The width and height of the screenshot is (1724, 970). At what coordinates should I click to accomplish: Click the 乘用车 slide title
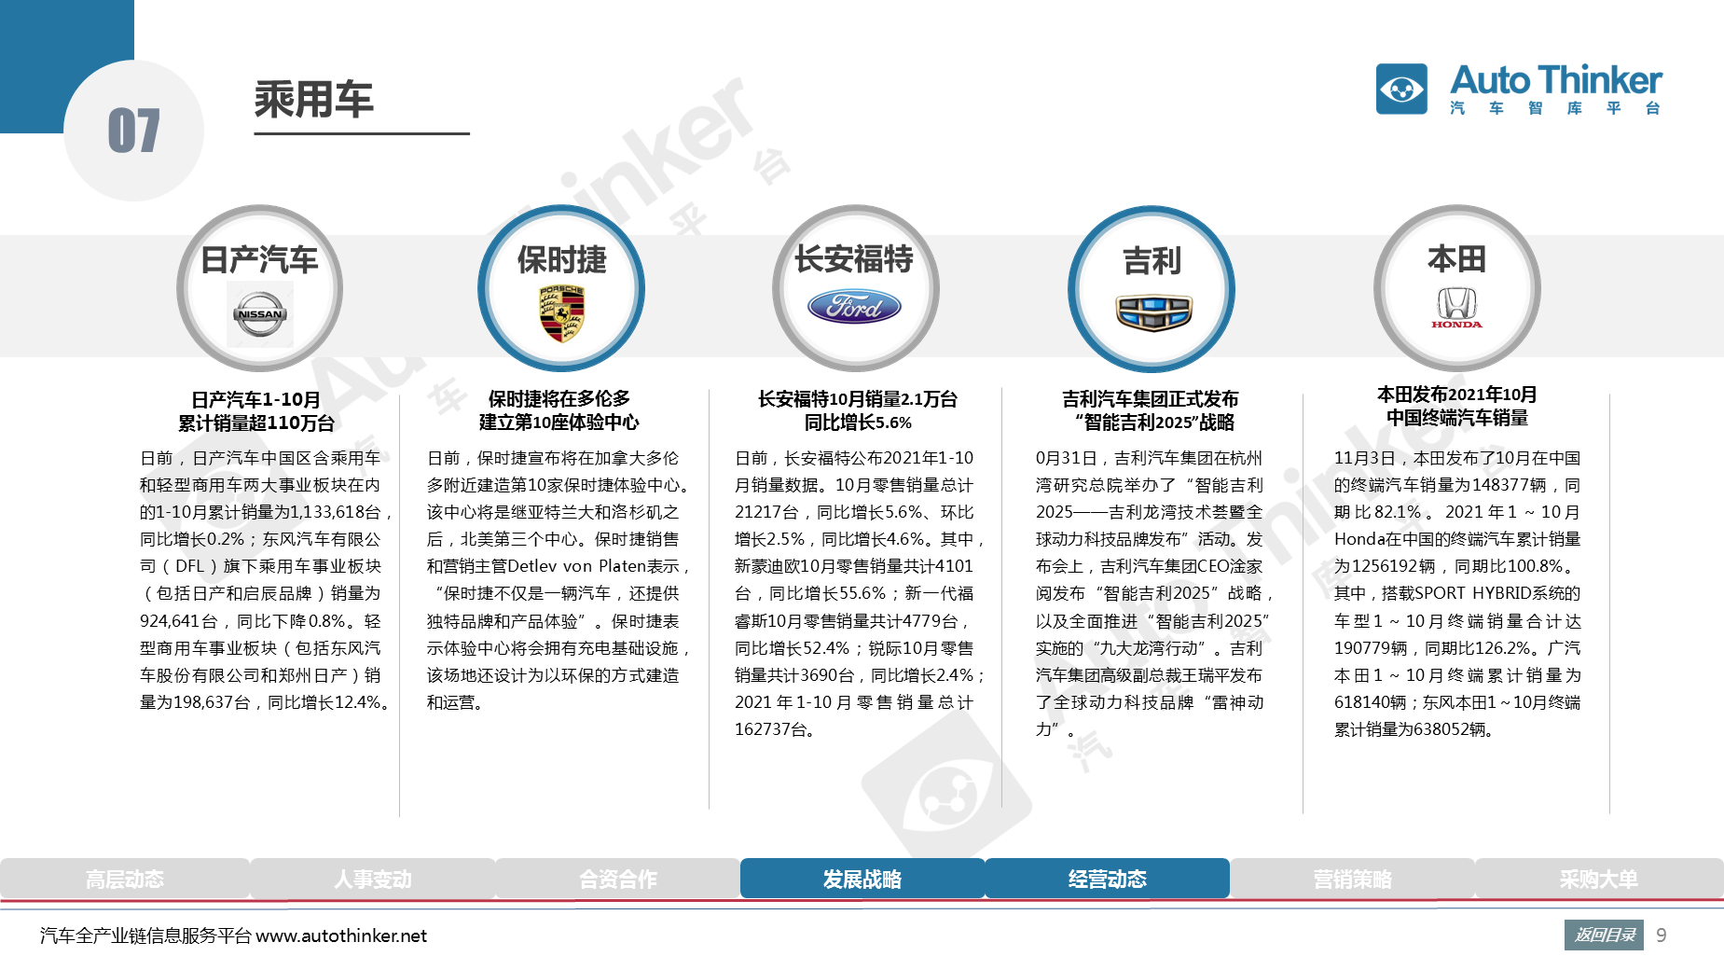[x=313, y=100]
